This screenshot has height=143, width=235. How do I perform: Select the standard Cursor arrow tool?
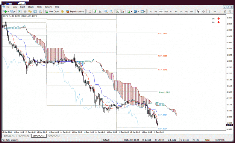click(198, 12)
